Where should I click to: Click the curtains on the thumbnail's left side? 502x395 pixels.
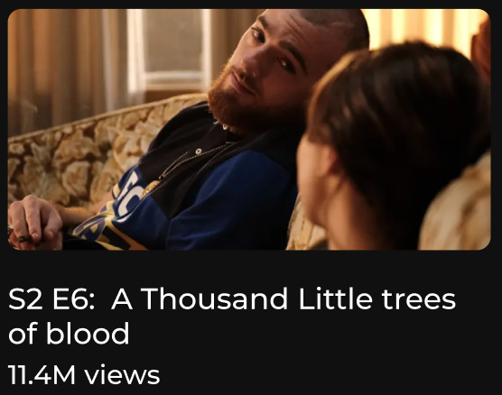64,64
